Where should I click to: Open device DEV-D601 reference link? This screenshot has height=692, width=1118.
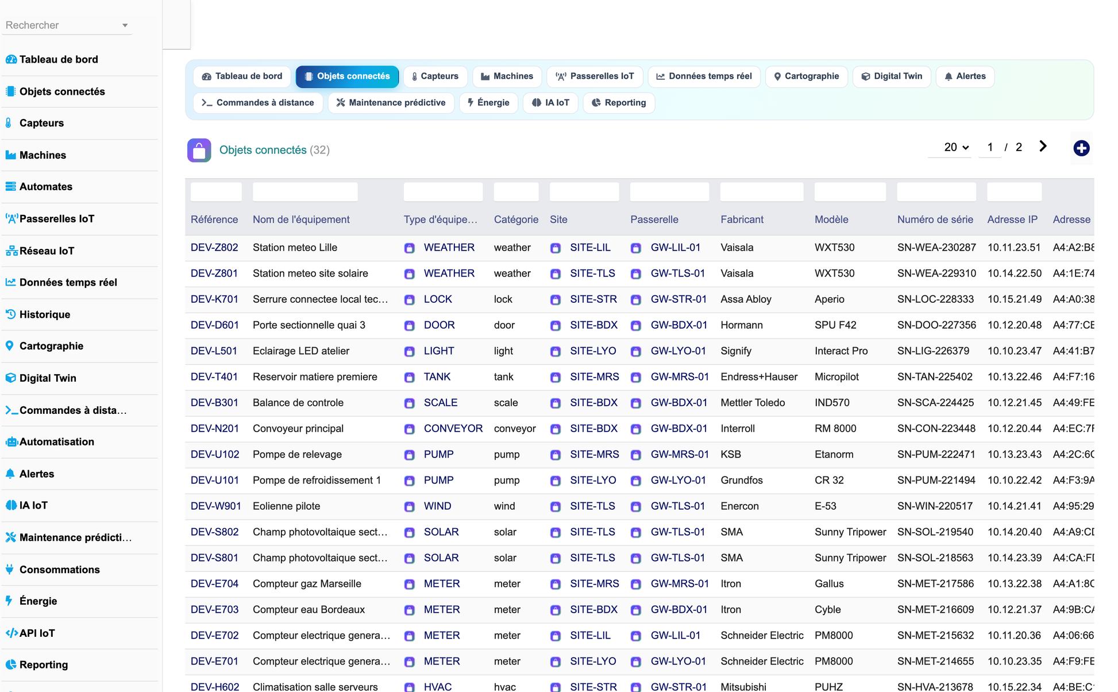click(215, 325)
